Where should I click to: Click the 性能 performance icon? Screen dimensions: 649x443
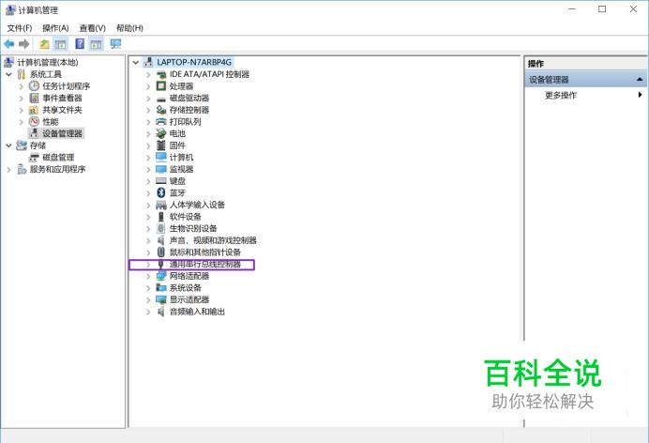click(x=34, y=122)
